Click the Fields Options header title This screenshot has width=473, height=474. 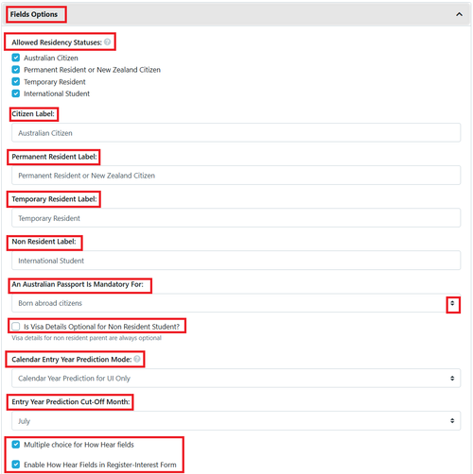(34, 14)
